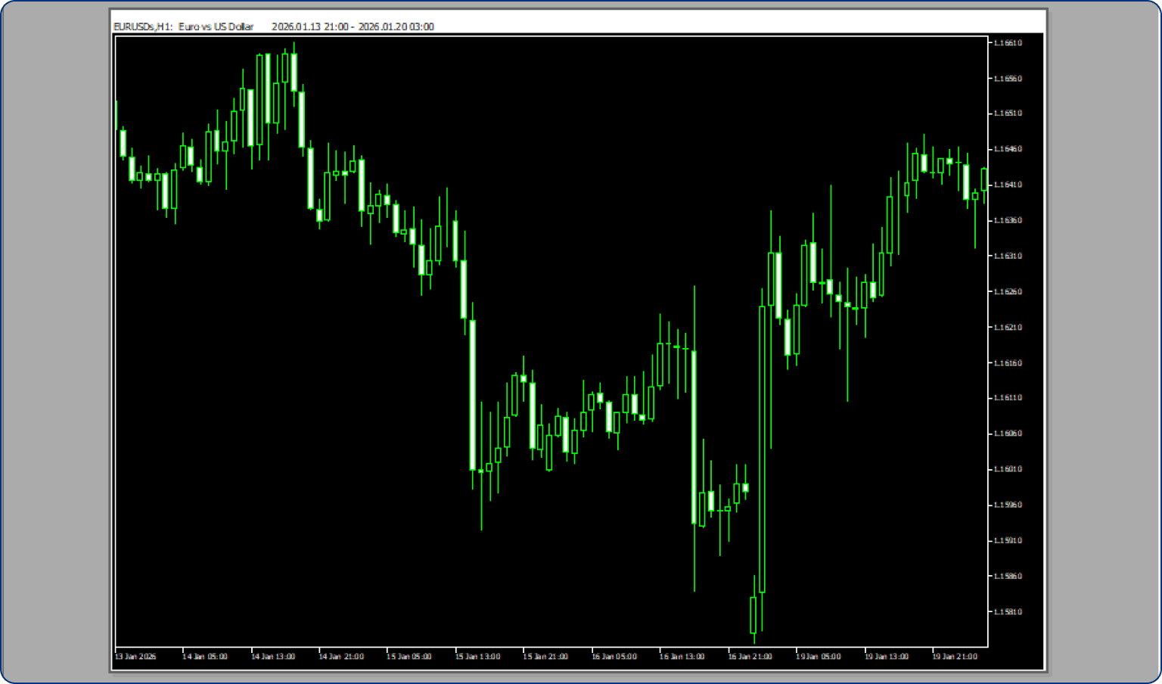This screenshot has height=684, width=1162.
Task: Click the '15 Jan 21:00' time axis label
Action: (x=545, y=657)
